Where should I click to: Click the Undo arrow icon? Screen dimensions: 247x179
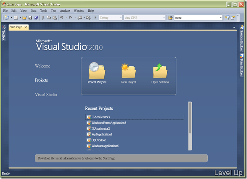coord(62,18)
